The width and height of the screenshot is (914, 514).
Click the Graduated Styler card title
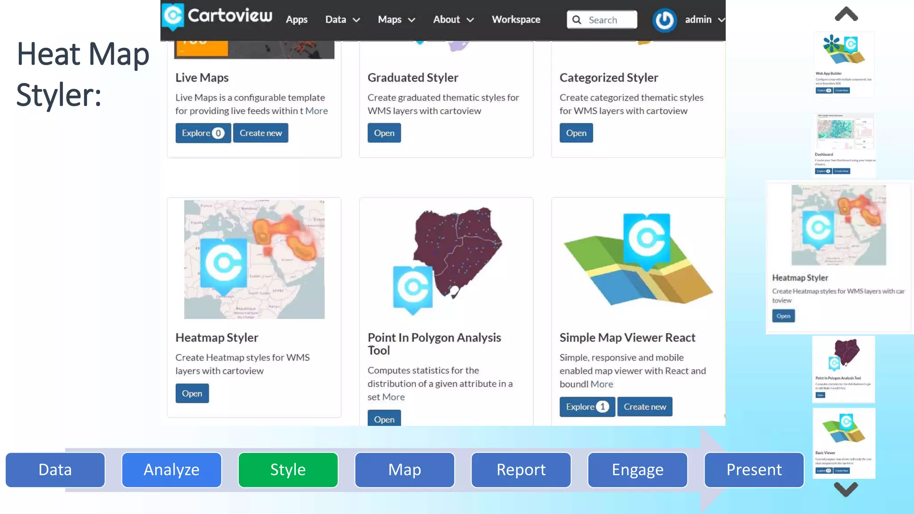coord(413,78)
